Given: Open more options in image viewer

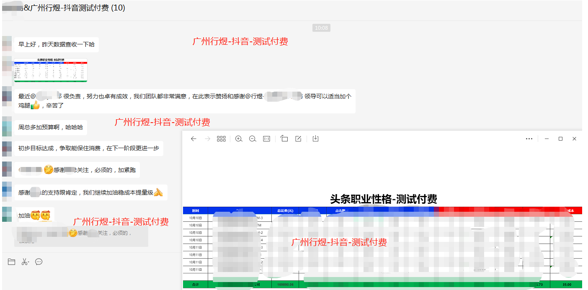Looking at the screenshot, I should click(529, 139).
